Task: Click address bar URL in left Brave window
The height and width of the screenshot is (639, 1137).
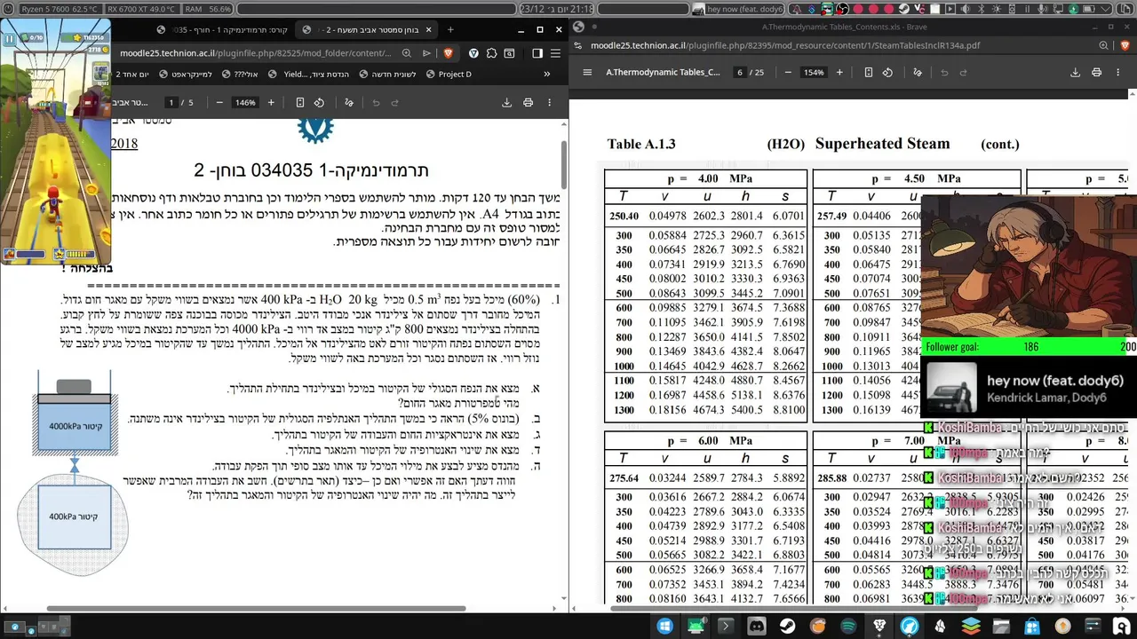Action: [258, 53]
